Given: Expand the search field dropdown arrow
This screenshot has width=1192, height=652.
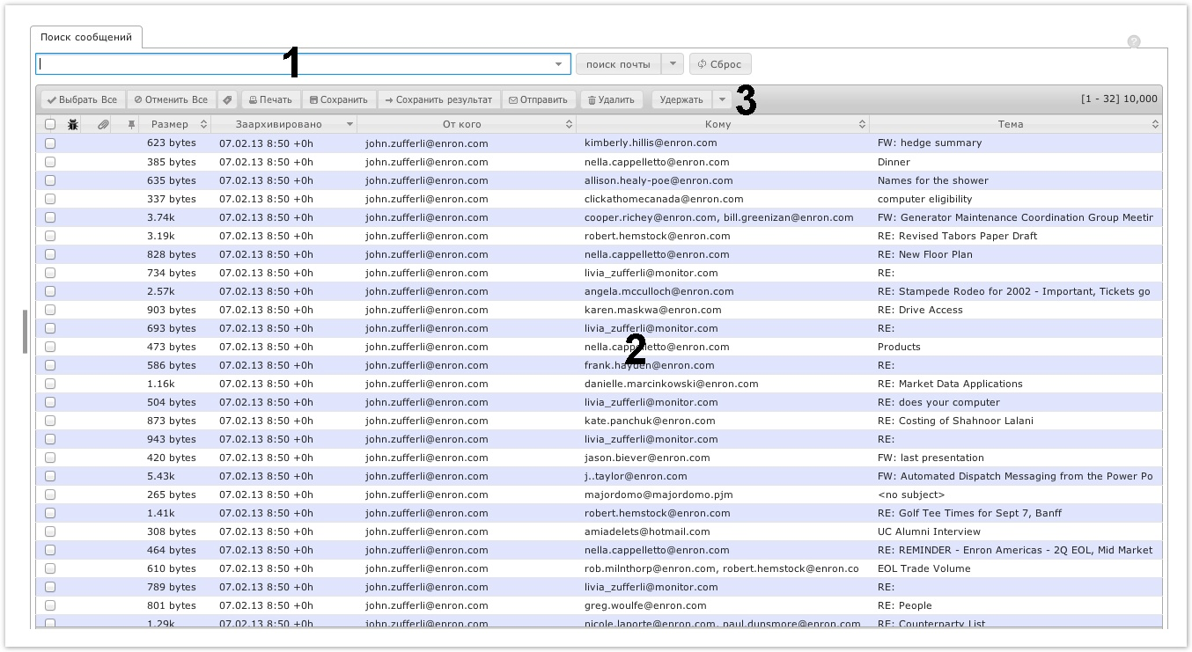Looking at the screenshot, I should [x=558, y=64].
